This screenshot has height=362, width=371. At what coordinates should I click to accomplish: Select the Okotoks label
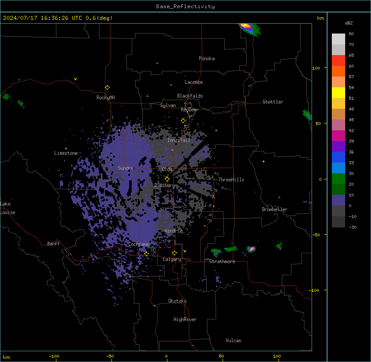point(177,301)
